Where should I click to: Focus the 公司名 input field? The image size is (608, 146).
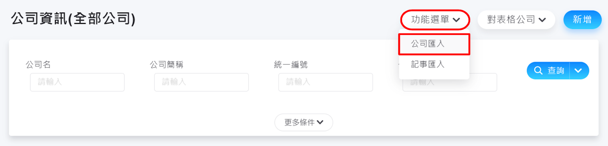point(77,82)
